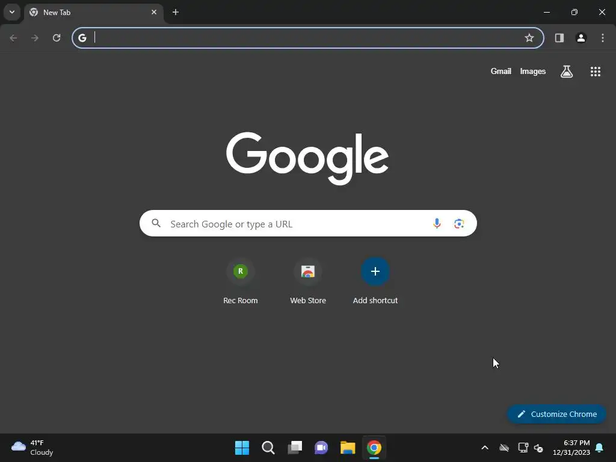Click the Google logo

coord(307,158)
